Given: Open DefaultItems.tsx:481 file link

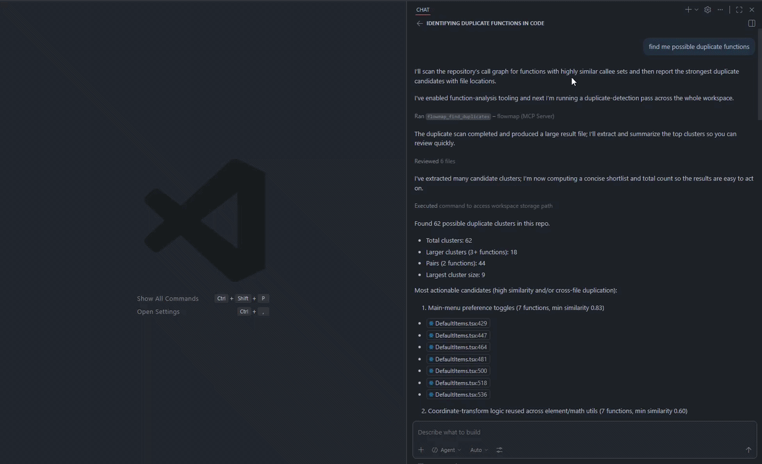Looking at the screenshot, I should [x=458, y=359].
